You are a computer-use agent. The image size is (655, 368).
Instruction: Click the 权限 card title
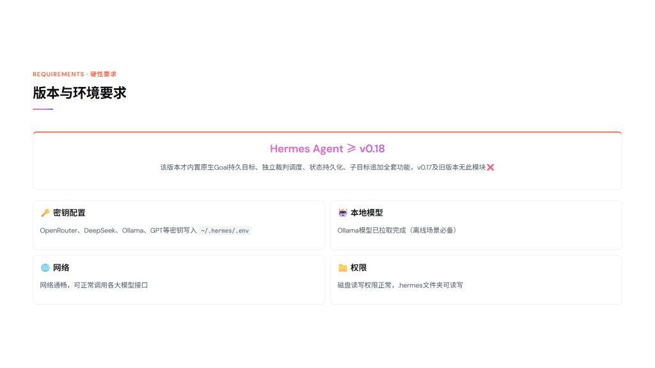click(358, 268)
